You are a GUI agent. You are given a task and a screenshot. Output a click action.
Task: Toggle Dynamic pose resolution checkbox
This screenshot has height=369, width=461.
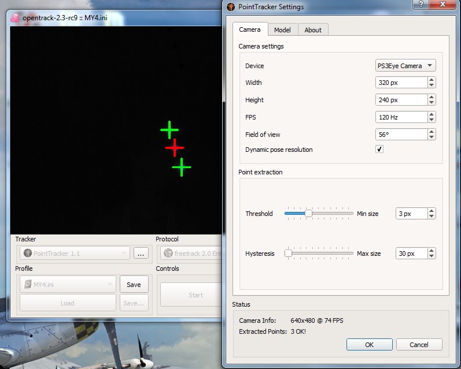(x=379, y=150)
